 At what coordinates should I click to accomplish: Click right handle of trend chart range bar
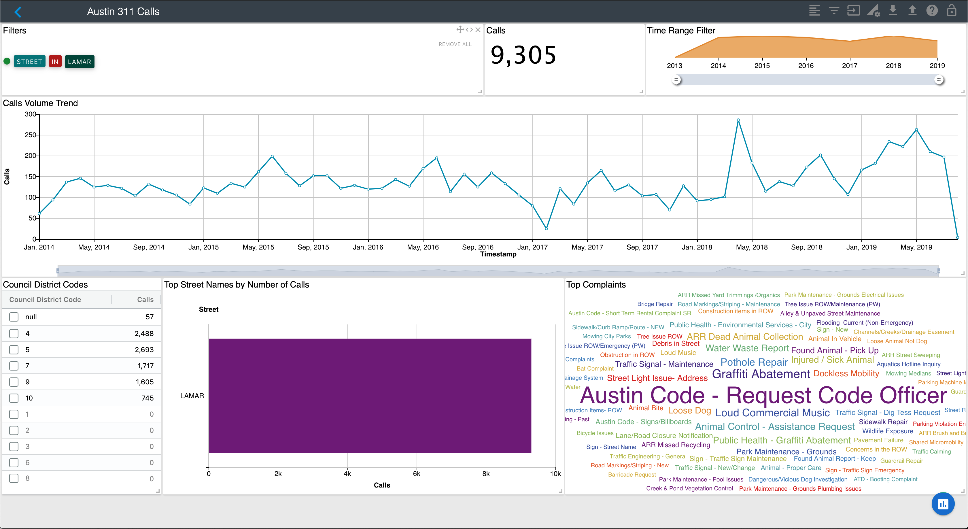939,271
